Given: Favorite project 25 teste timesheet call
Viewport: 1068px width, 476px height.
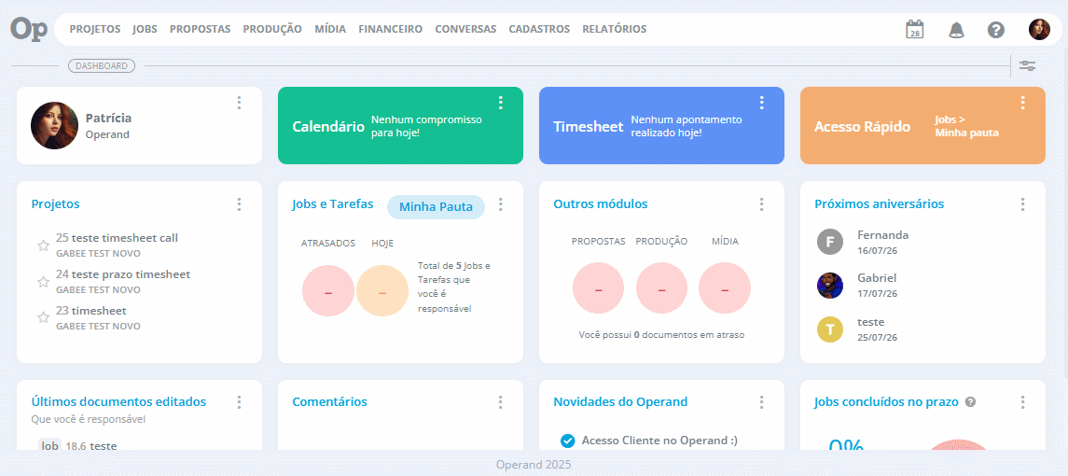Looking at the screenshot, I should point(43,245).
